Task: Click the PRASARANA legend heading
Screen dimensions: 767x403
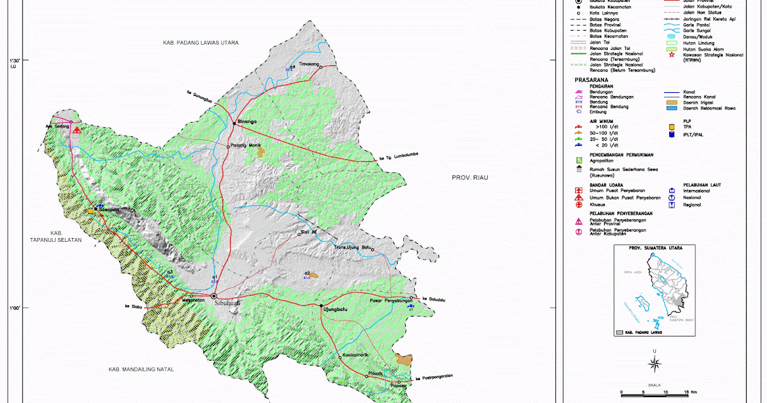Action: click(591, 80)
